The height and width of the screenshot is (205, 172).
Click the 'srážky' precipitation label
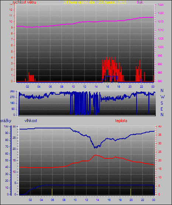pyautogui.click(x=6, y=121)
